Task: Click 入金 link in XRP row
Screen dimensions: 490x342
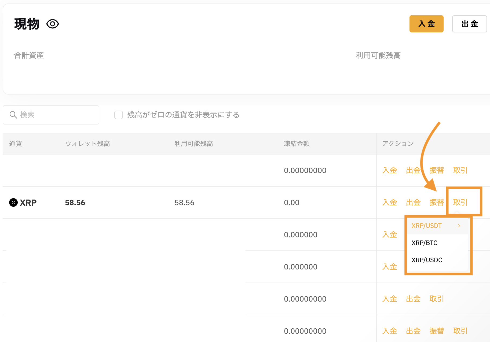Action: click(390, 202)
